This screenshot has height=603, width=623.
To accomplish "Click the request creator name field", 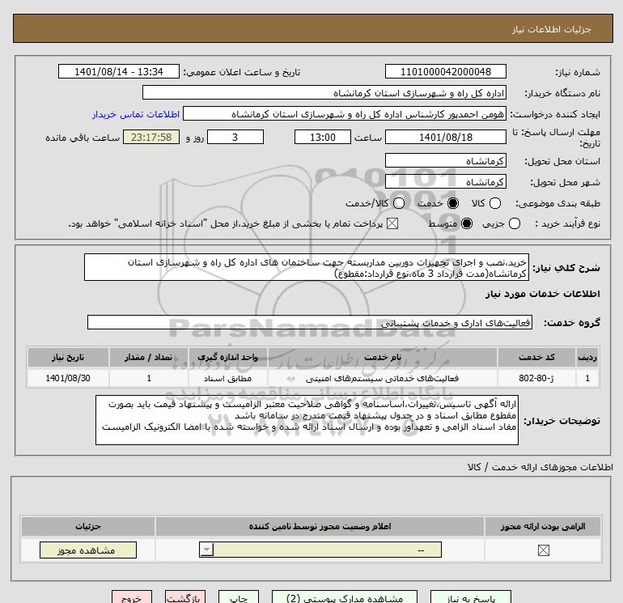I will coord(345,114).
